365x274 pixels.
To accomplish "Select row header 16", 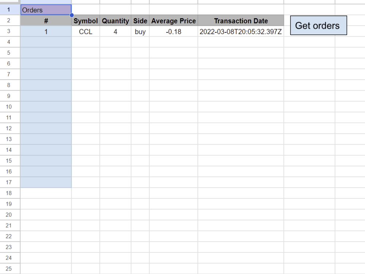I will click(10, 171).
